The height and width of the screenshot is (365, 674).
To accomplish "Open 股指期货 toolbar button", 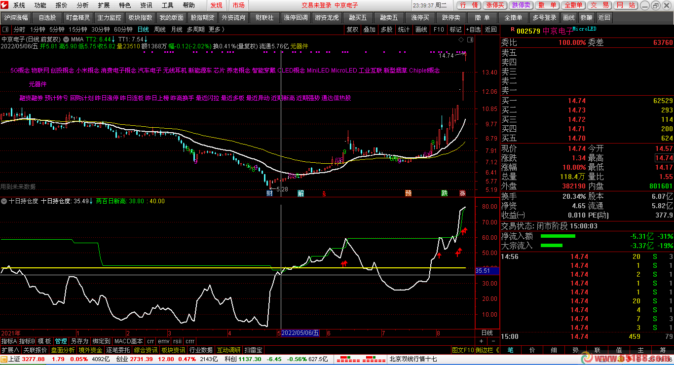I will [x=202, y=18].
